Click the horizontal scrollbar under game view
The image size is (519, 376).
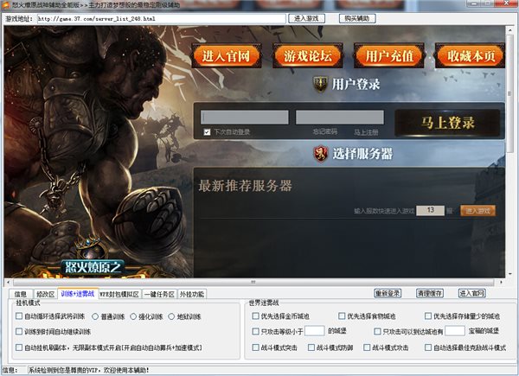point(253,282)
